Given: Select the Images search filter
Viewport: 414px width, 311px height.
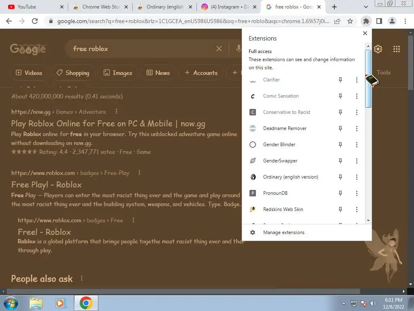Looking at the screenshot, I should [x=118, y=73].
